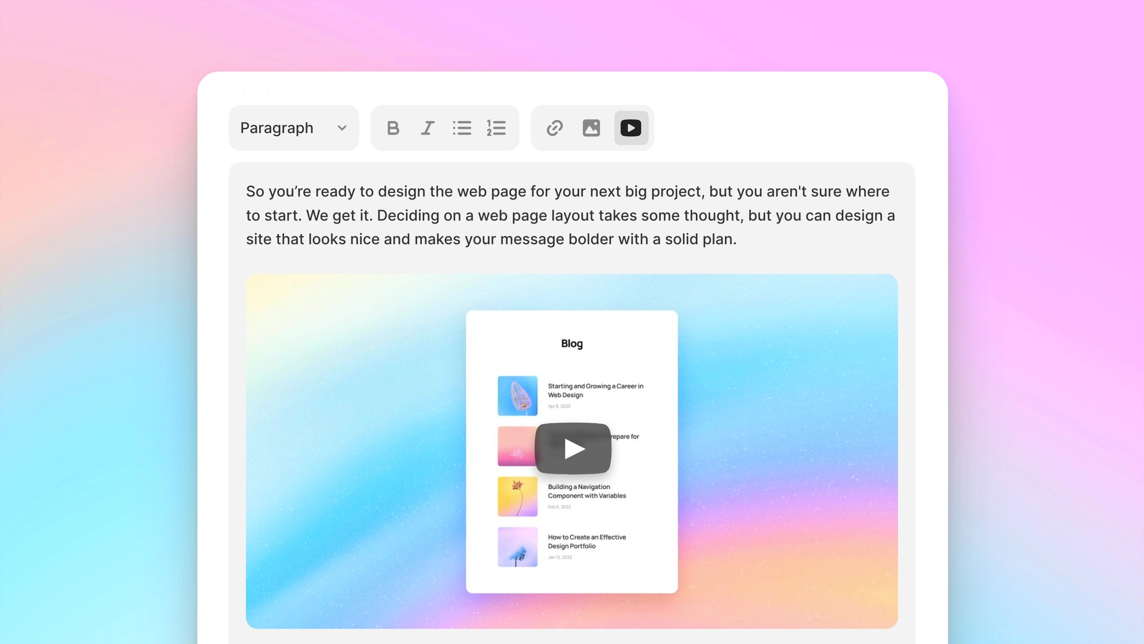Click the 'Building a Navigation Component with Variables' thumbnail
This screenshot has height=644, width=1144.
pyautogui.click(x=517, y=496)
